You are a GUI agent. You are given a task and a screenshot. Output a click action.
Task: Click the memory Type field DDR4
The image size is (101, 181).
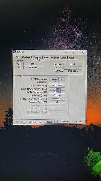pyautogui.click(x=33, y=64)
